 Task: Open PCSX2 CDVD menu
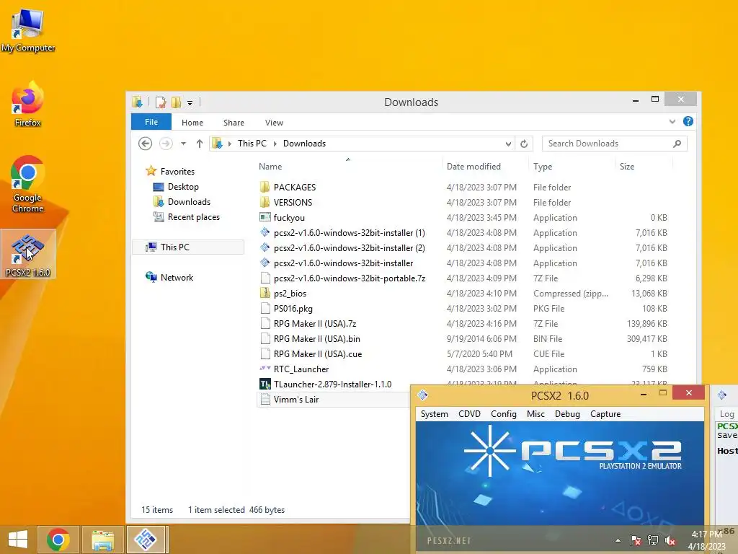[469, 414]
